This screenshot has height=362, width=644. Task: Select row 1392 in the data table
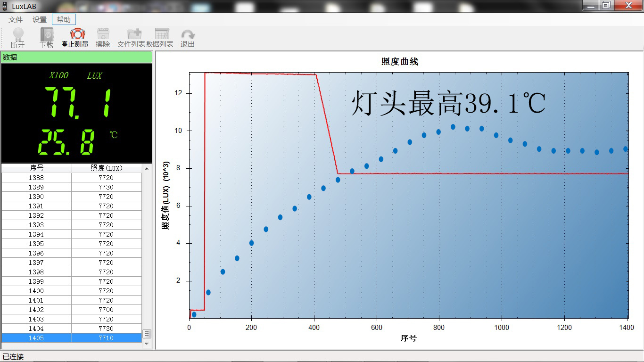click(x=72, y=215)
